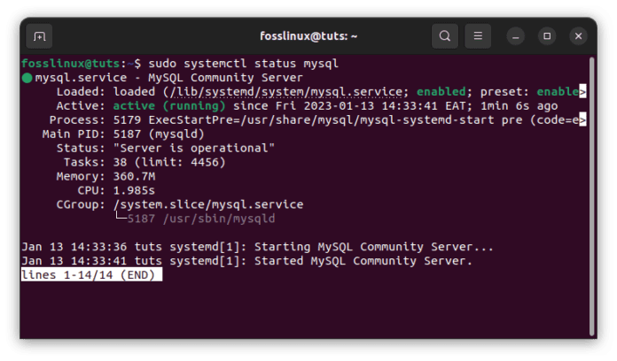617x361 pixels.
Task: Click the fosslinux@tuts title bar text
Action: 308,37
